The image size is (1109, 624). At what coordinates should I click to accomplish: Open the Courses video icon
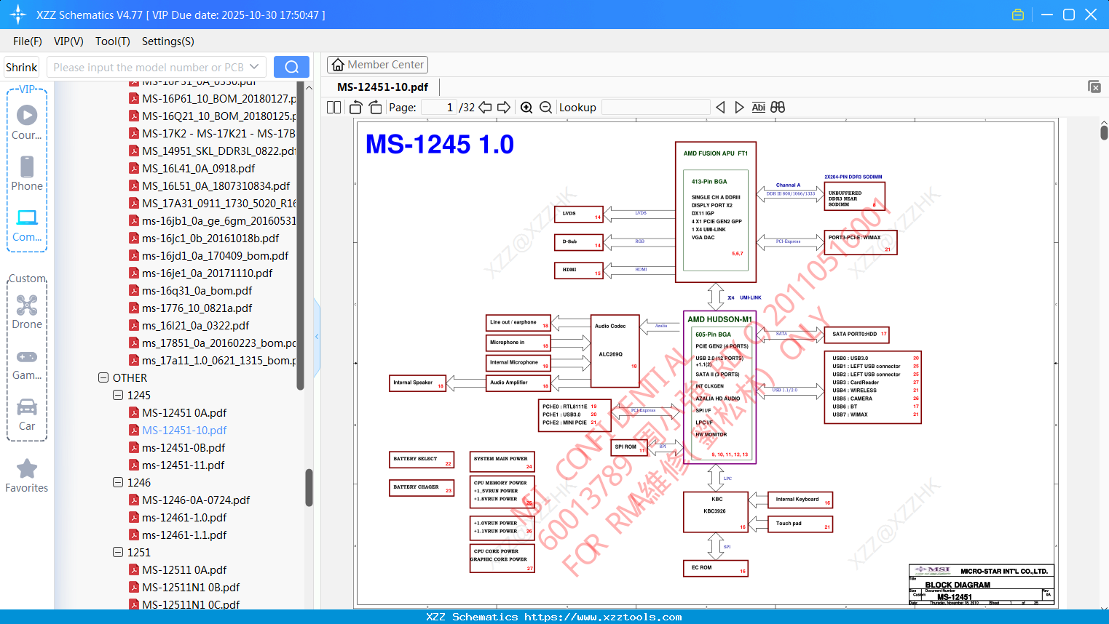coord(27,115)
